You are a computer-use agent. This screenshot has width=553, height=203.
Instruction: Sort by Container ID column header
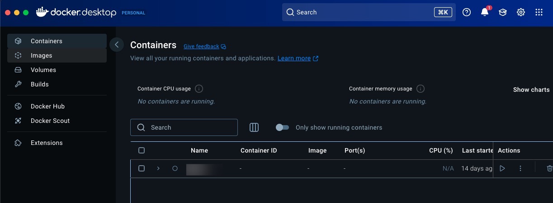pos(259,150)
